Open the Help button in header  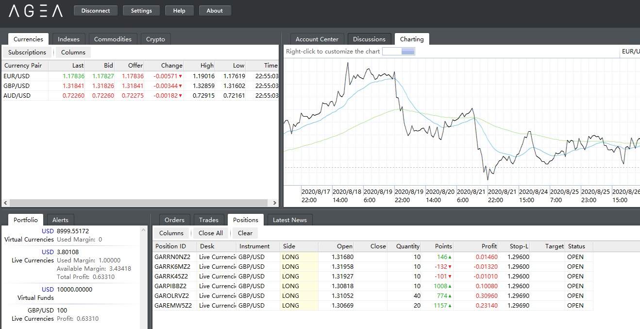(x=179, y=11)
